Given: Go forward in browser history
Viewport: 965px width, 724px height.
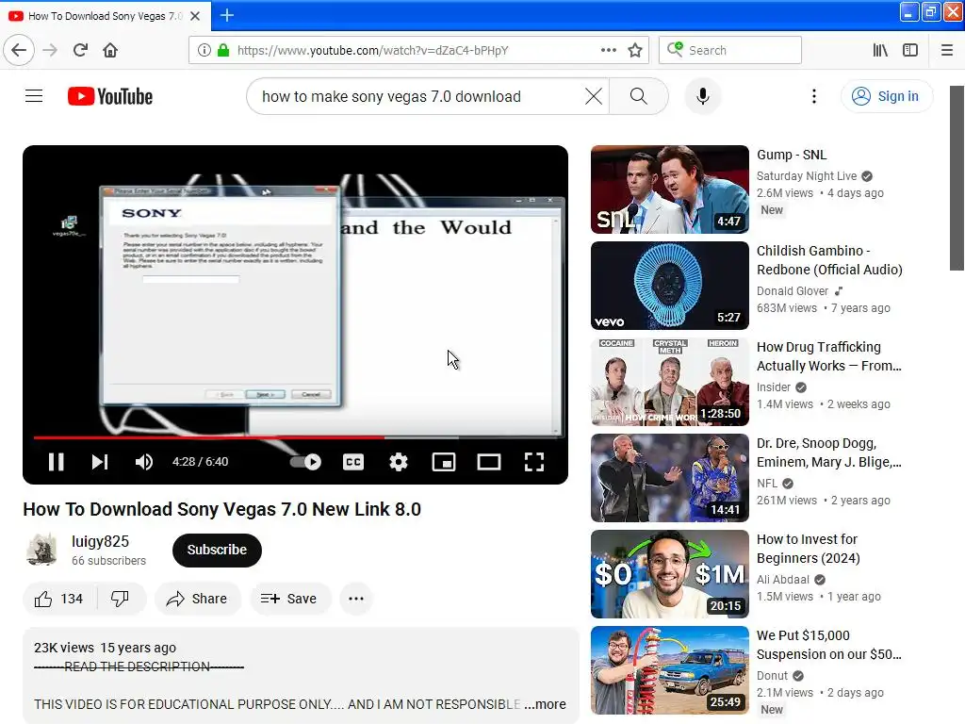Looking at the screenshot, I should pyautogui.click(x=50, y=50).
